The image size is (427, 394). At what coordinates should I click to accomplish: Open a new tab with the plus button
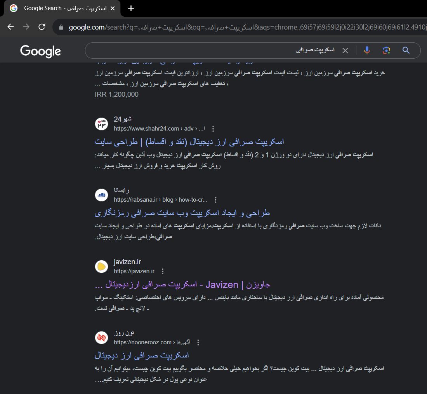131,9
